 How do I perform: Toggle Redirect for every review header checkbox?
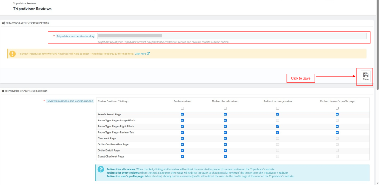(278, 108)
